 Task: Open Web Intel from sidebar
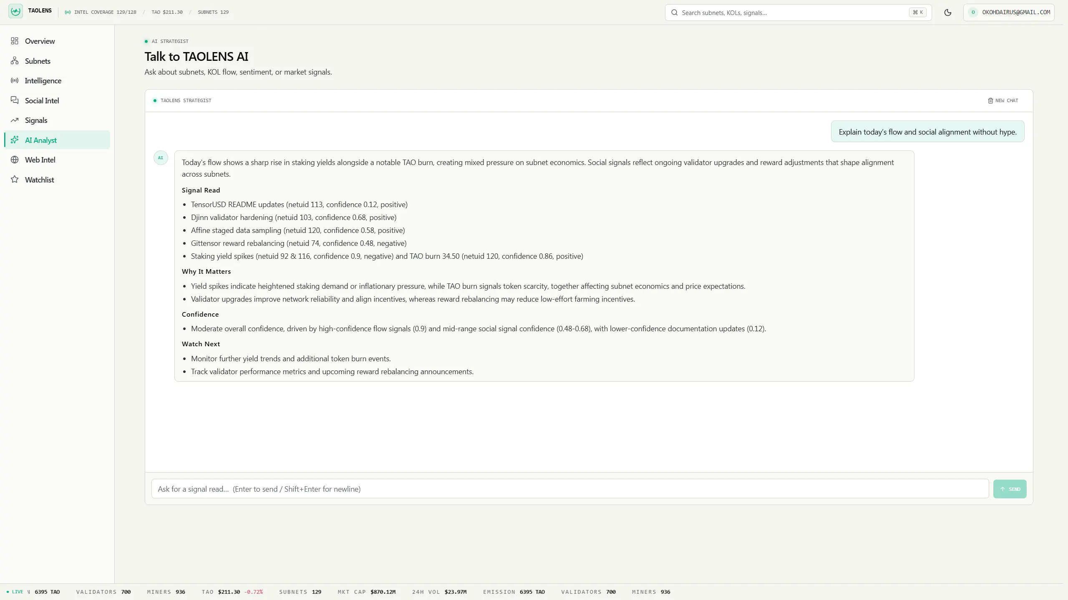pos(57,160)
